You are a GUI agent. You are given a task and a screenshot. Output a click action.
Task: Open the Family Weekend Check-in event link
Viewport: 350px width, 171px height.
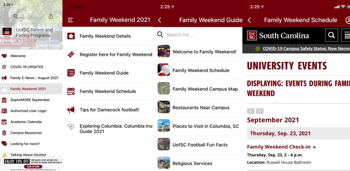coord(281,147)
